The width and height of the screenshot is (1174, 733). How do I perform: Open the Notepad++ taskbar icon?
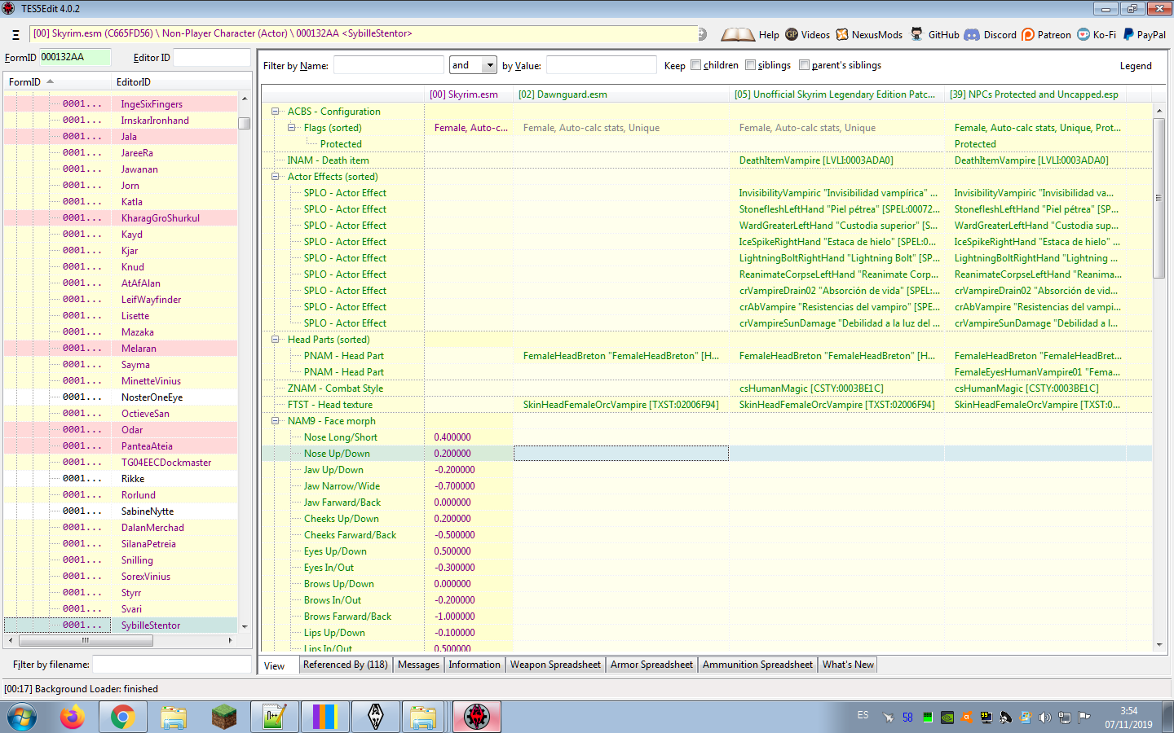pyautogui.click(x=274, y=717)
